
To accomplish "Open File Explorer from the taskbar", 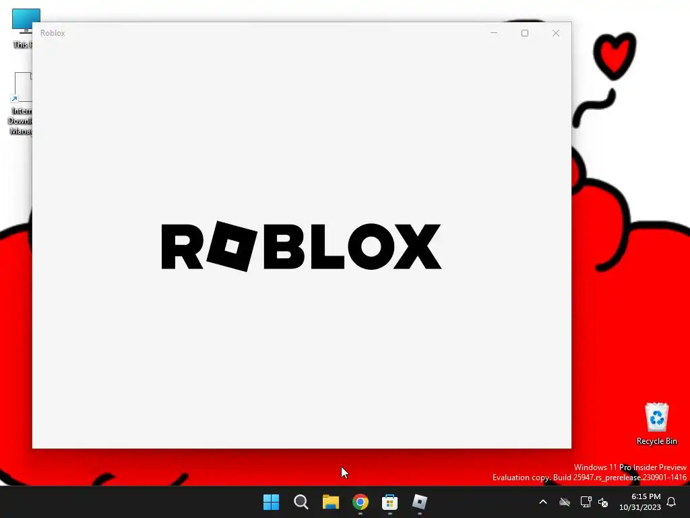I will (330, 502).
